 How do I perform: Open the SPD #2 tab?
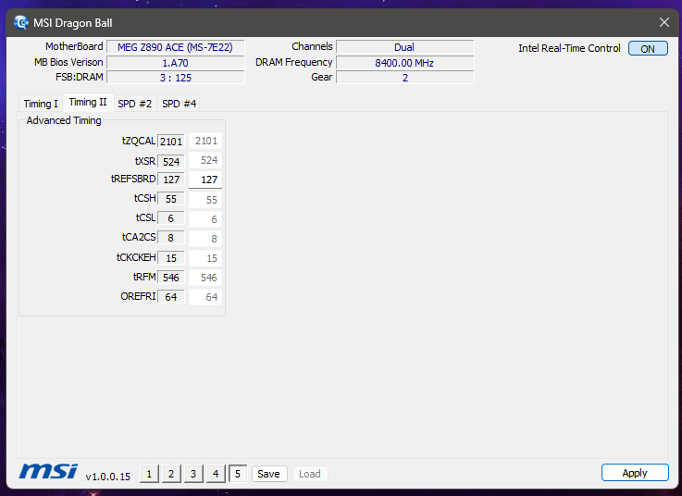pyautogui.click(x=135, y=104)
